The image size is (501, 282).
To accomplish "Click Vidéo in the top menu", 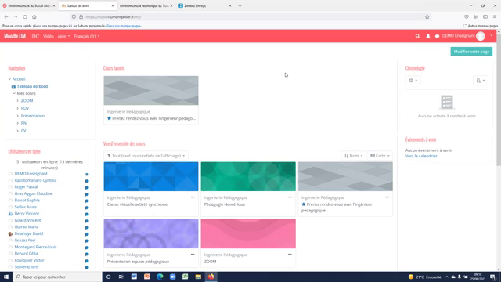I will 49,36.
